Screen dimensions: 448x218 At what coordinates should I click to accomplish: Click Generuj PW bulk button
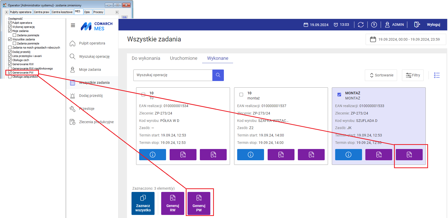click(199, 203)
